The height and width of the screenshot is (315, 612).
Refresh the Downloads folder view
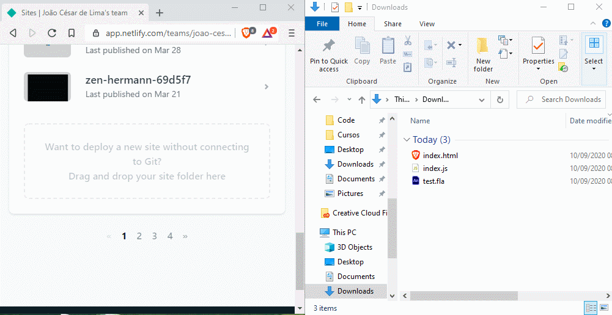click(x=500, y=100)
